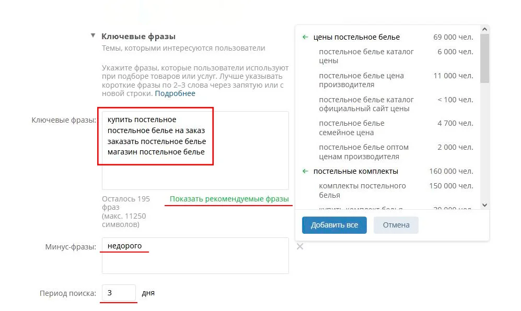
Task: Click green arrow beside цены постельное белье
Action: [306, 37]
